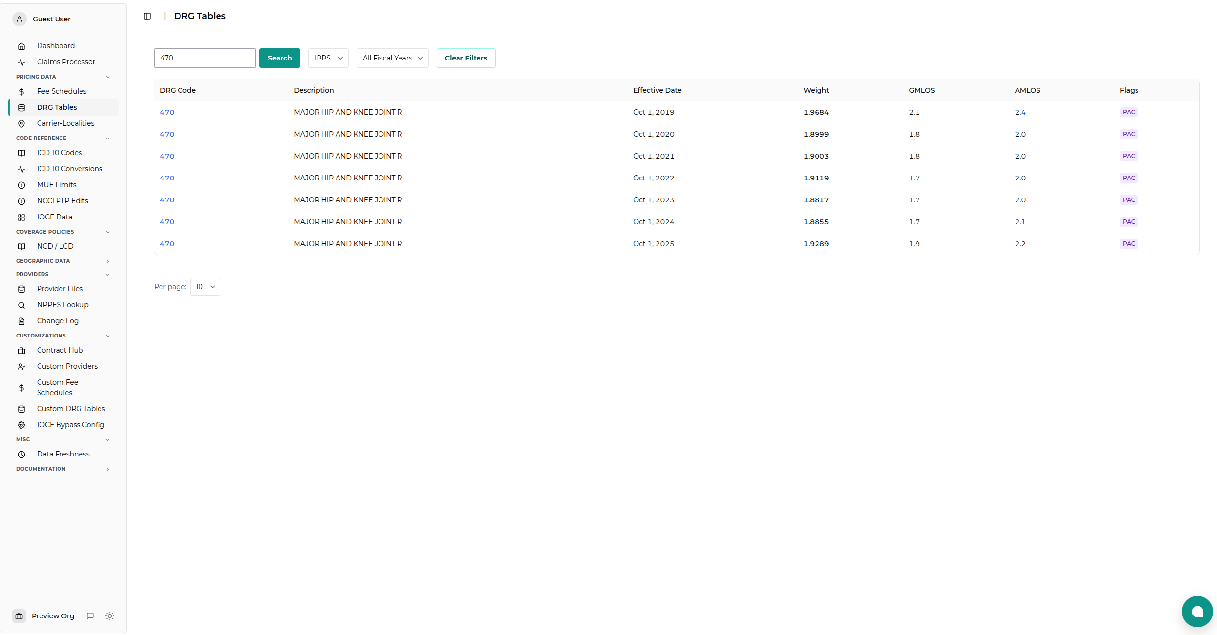The image size is (1217, 635).
Task: Click the Contract Hub briefcase icon
Action: tap(21, 351)
